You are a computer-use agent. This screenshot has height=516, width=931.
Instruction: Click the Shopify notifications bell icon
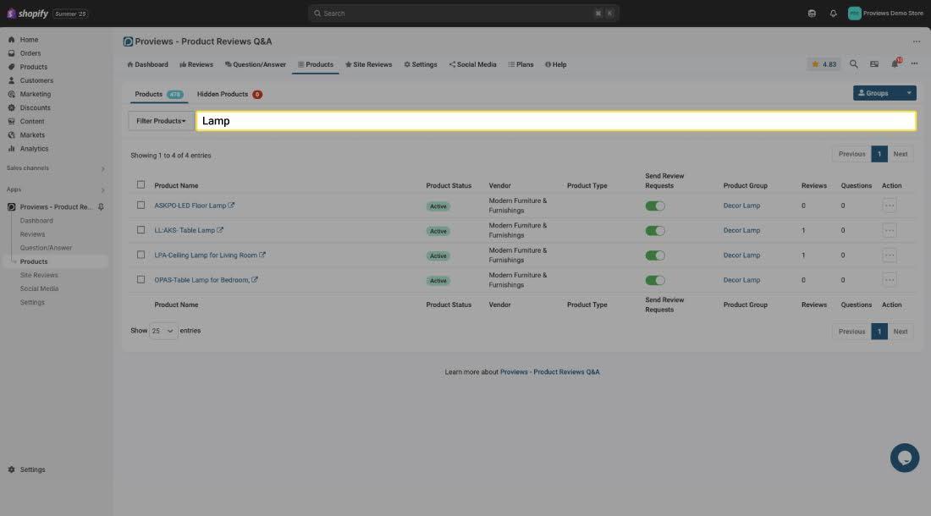tap(833, 14)
